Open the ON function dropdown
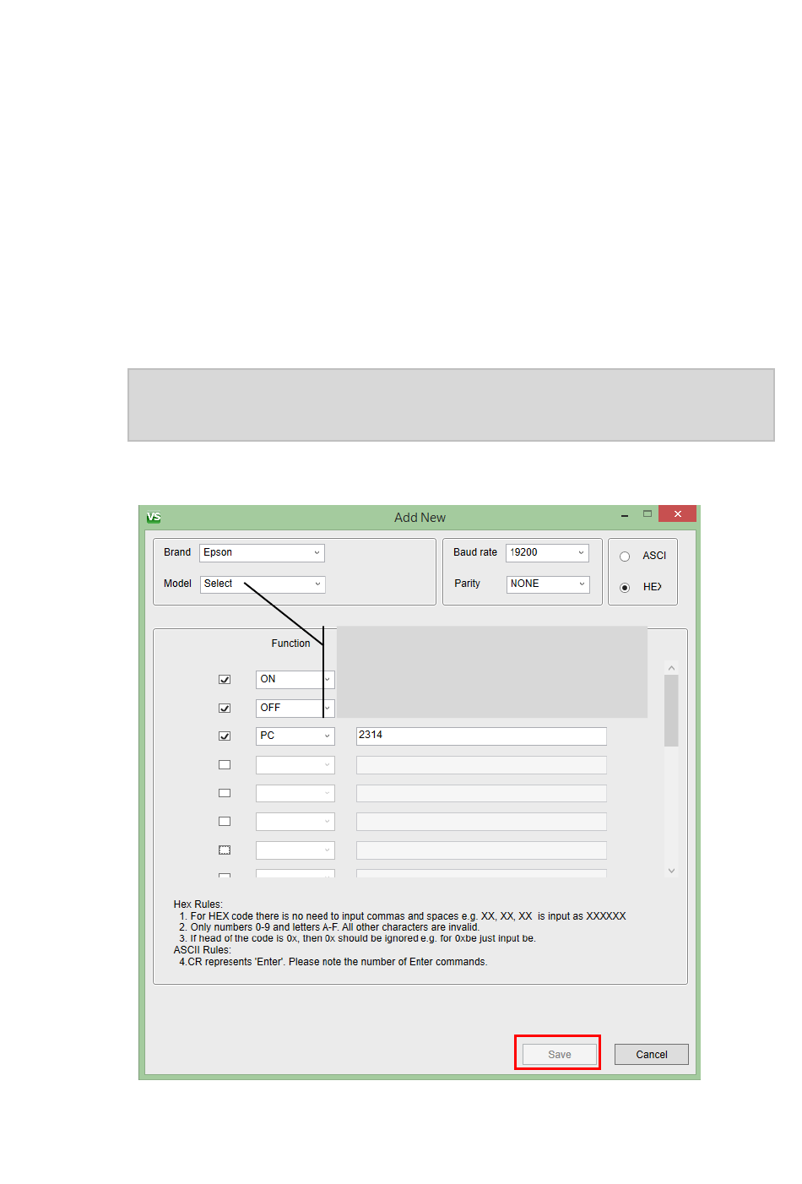 coord(295,679)
